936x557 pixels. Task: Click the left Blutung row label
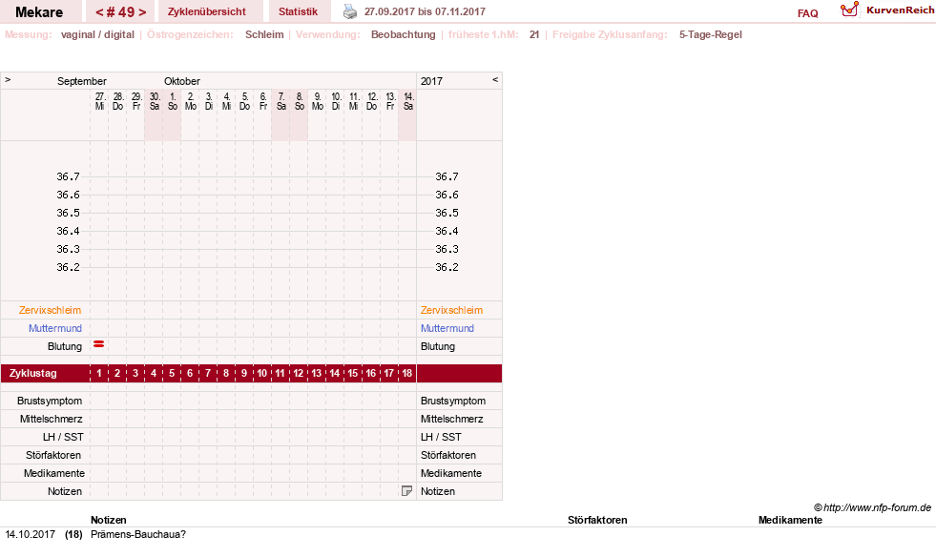point(65,346)
